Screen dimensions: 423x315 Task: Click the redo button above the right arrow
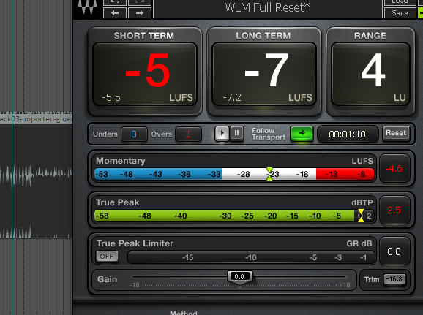pos(140,2)
